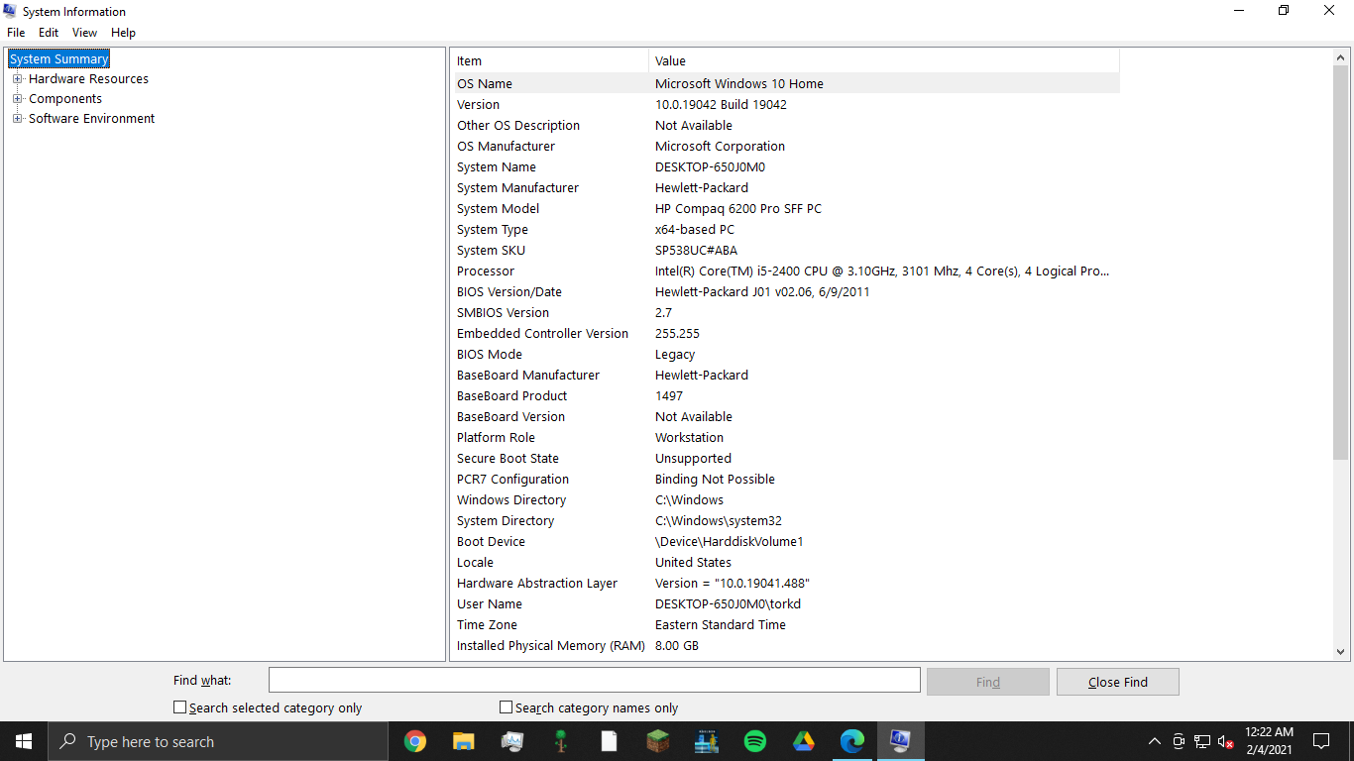Open the blank document icon on taskbar
Viewport: 1354px width, 761px height.
[x=609, y=741]
